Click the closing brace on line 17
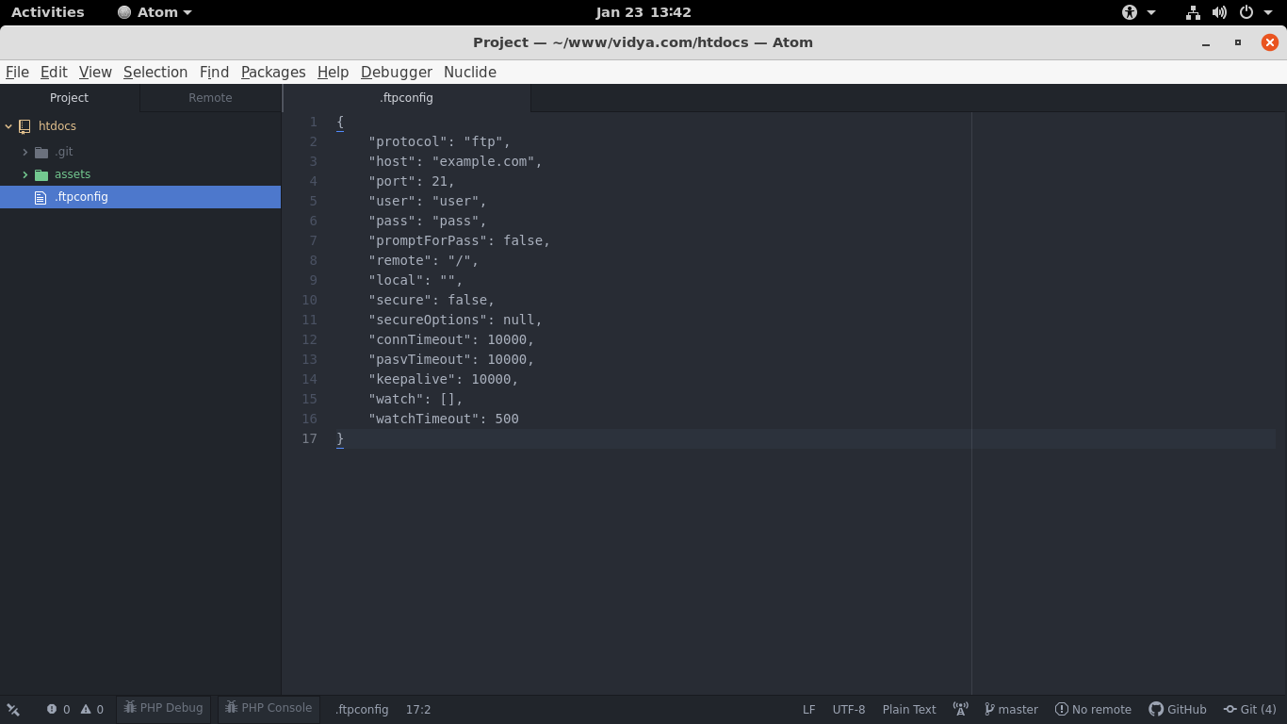Image resolution: width=1287 pixels, height=724 pixels. pos(340,439)
